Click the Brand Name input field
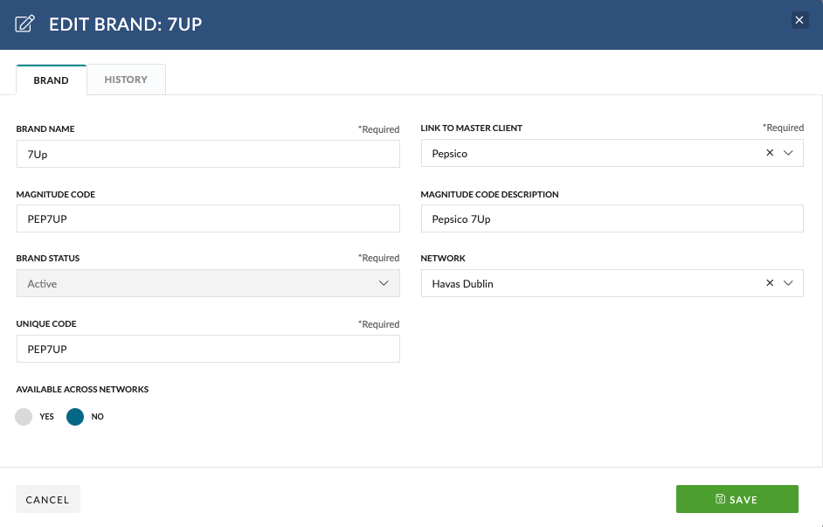 [x=208, y=154]
